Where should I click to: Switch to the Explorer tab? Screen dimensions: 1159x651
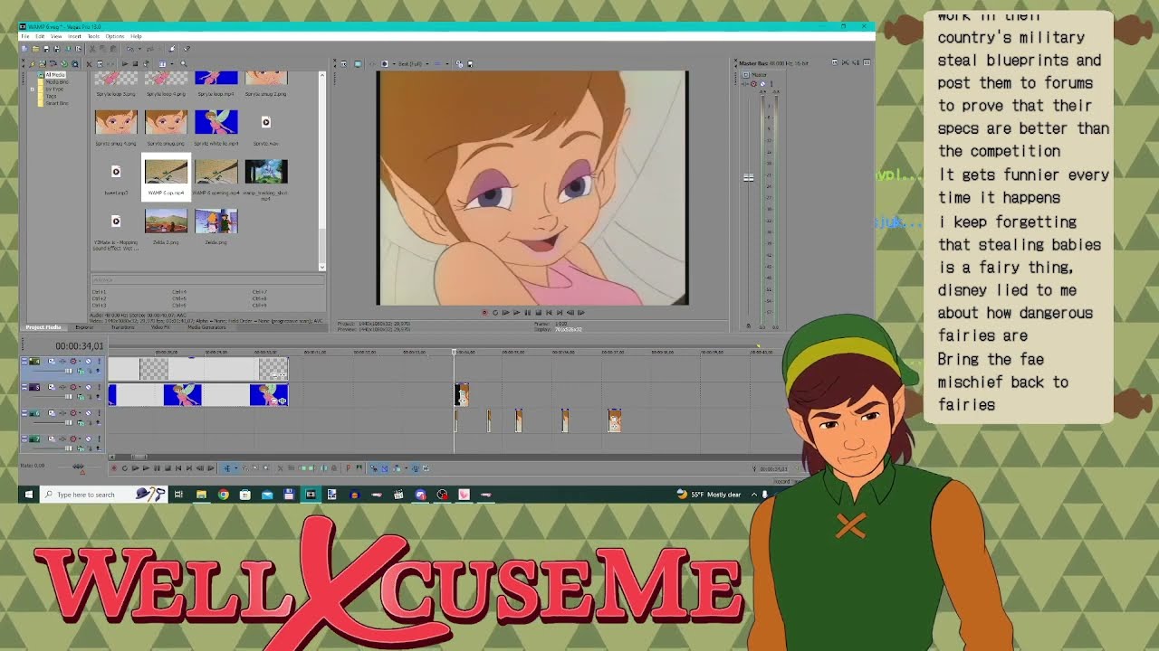point(84,327)
